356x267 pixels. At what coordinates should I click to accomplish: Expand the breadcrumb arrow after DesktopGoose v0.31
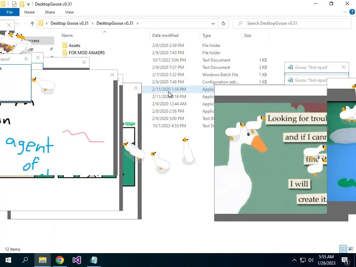(137, 23)
